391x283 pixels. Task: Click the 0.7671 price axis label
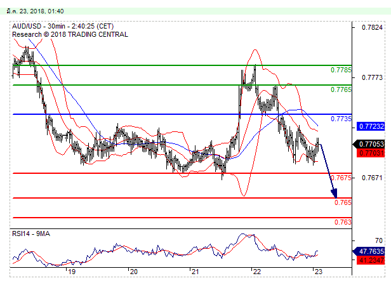372,178
